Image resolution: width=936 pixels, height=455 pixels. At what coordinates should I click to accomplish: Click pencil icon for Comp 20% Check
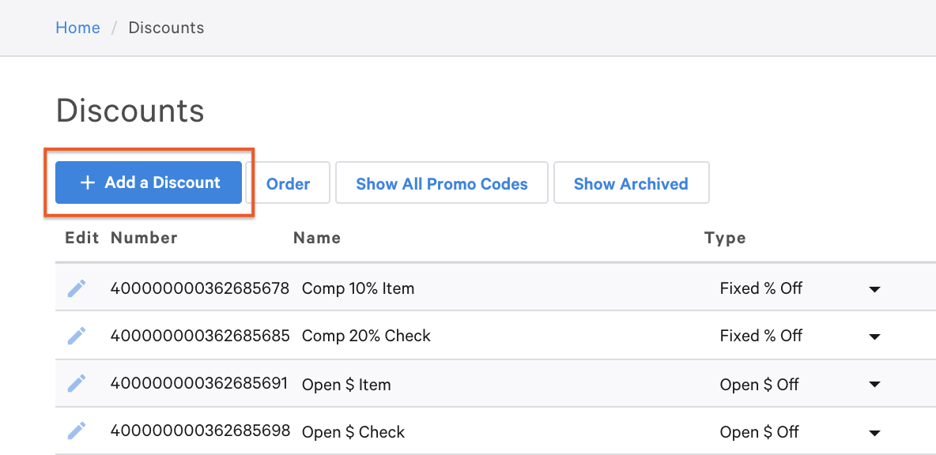pyautogui.click(x=76, y=336)
